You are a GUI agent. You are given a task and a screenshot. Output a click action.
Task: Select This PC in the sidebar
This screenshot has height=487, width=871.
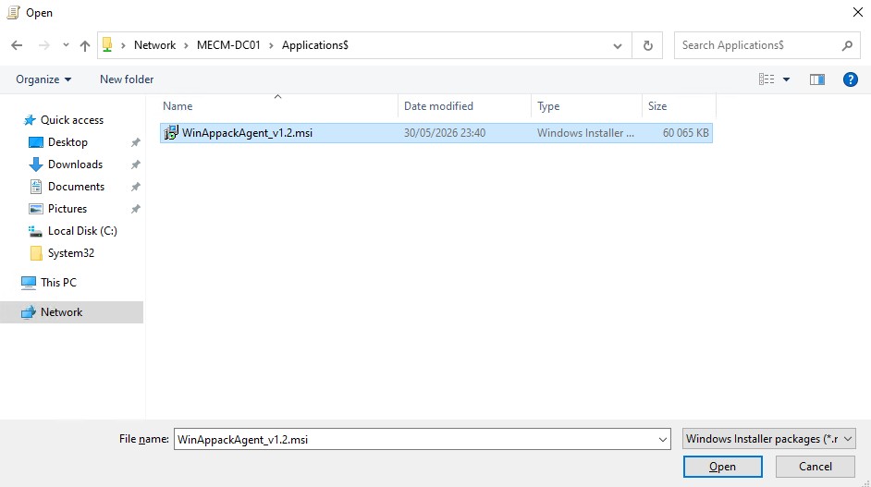57,283
